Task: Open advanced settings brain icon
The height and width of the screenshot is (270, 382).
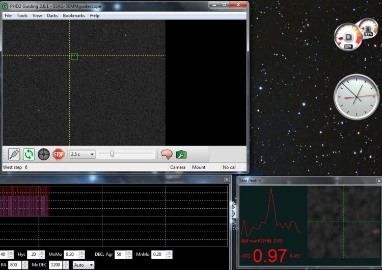Action: click(x=167, y=154)
